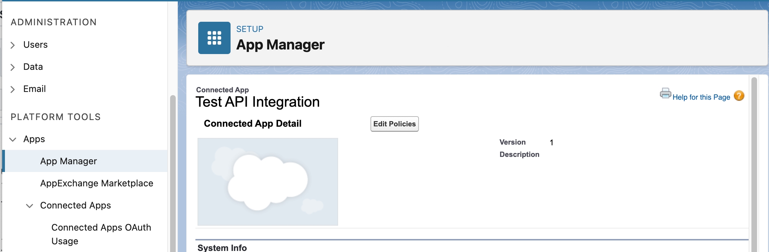
Task: Open the Help for this Page link
Action: [x=701, y=97]
